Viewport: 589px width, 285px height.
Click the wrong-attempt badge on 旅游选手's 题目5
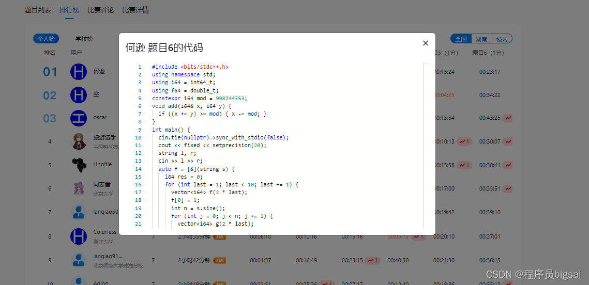[x=464, y=142]
